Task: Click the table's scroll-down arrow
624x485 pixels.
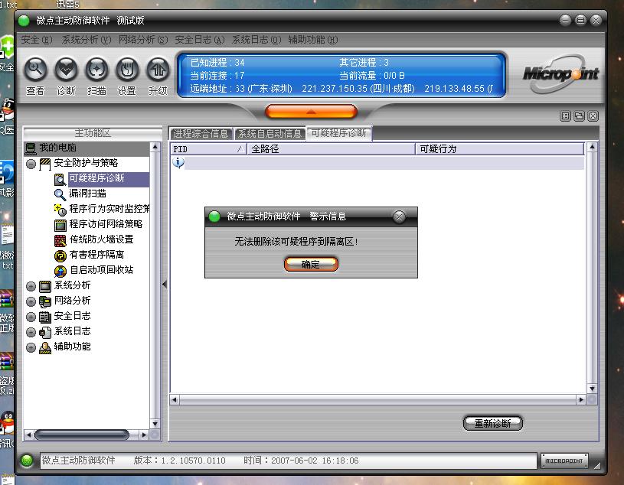Action: coord(592,389)
